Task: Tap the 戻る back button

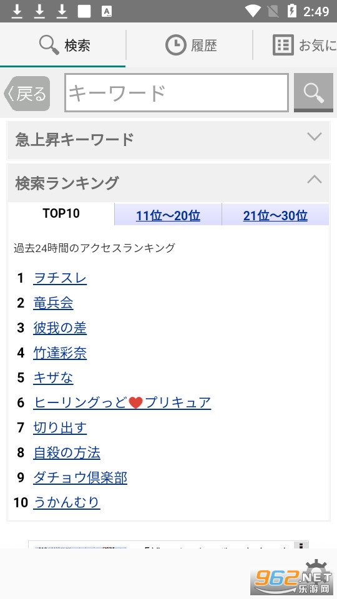Action: pos(27,94)
